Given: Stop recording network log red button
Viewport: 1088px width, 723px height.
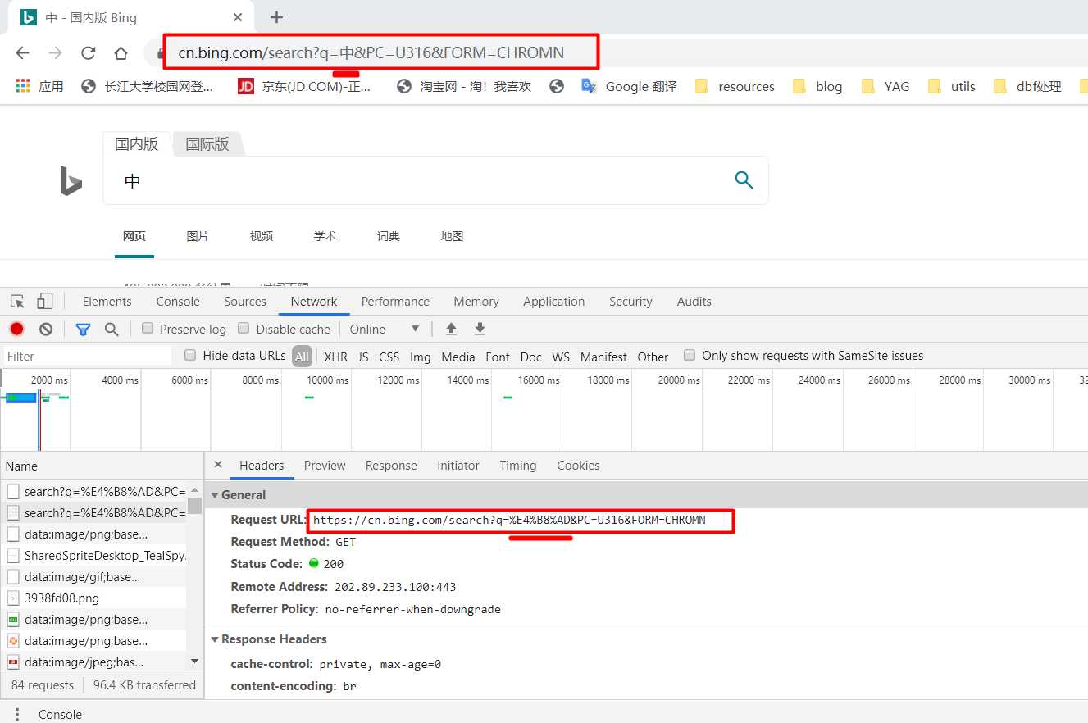Looking at the screenshot, I should pyautogui.click(x=16, y=329).
